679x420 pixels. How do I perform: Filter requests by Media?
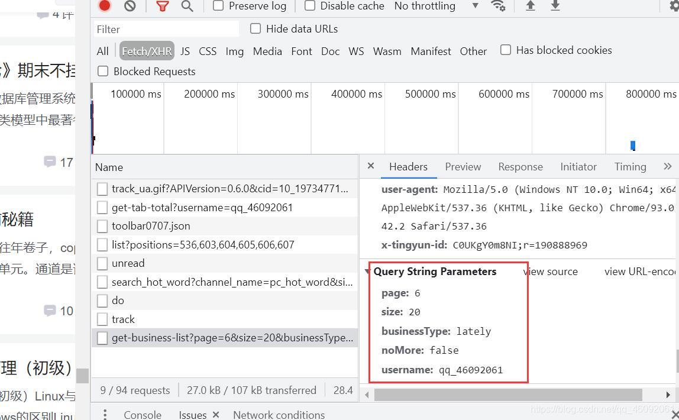pyautogui.click(x=267, y=51)
